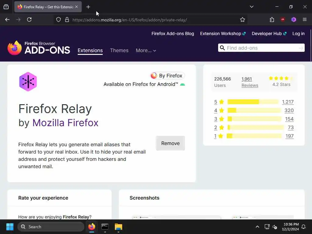Click the 4-star rating bar
312x234 pixels.
254,110
